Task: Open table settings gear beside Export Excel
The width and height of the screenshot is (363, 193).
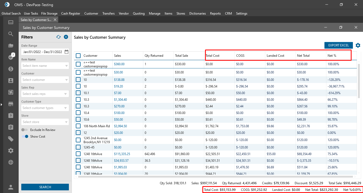Action: [358, 45]
